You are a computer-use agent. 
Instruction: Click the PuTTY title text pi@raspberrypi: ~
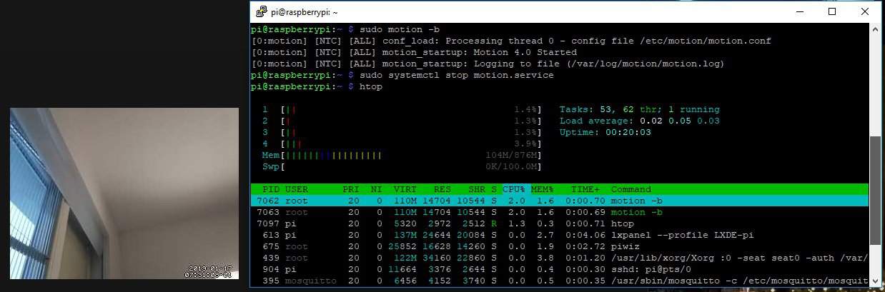[305, 12]
